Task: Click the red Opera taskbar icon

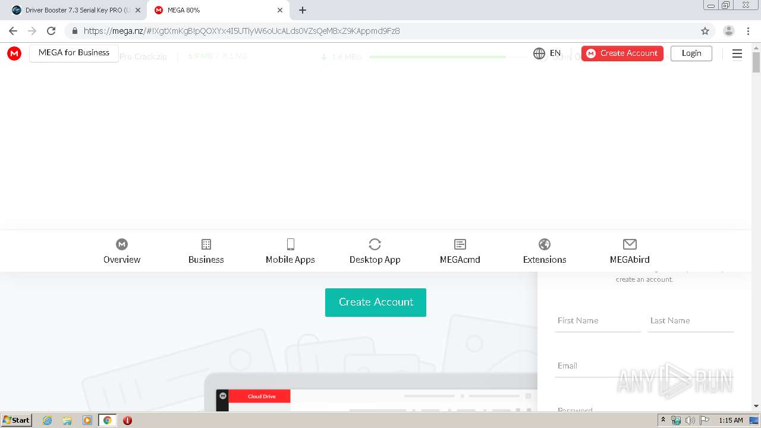Action: tap(127, 420)
